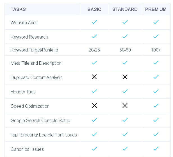Click Standard X for Duplicate Content Analysis
The image size is (173, 157).
tap(125, 77)
